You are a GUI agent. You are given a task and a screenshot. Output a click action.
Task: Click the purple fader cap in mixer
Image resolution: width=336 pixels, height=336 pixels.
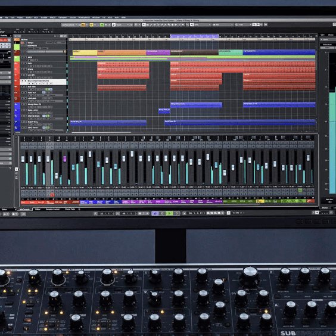coord(65,159)
